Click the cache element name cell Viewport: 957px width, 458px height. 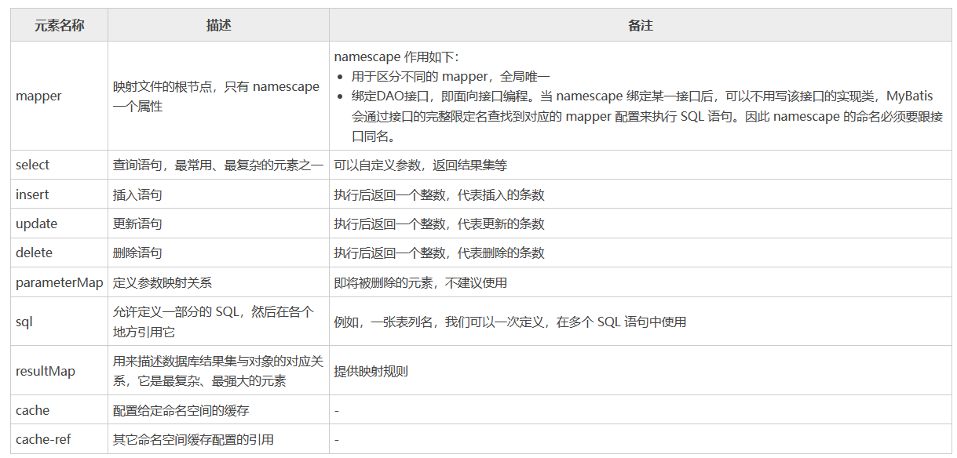tap(32, 409)
